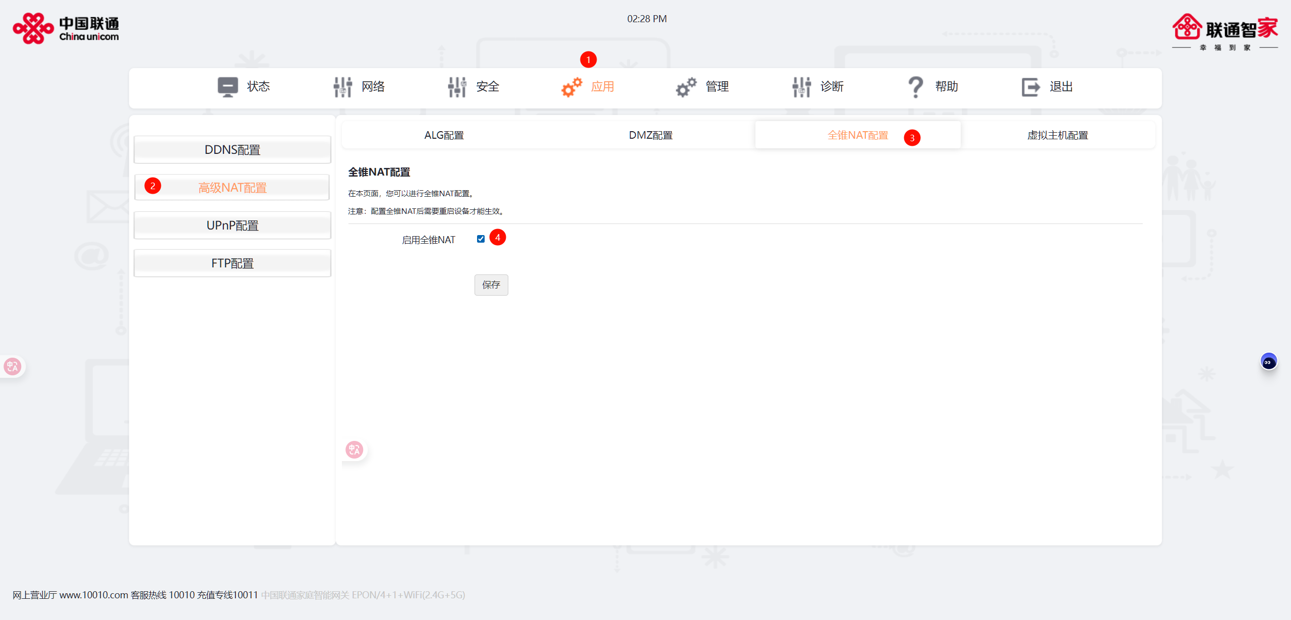Click the dark round assistant icon at right

[1268, 362]
